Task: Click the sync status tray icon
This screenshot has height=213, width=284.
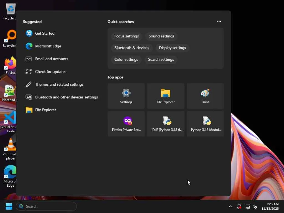Action: pyautogui.click(x=239, y=206)
